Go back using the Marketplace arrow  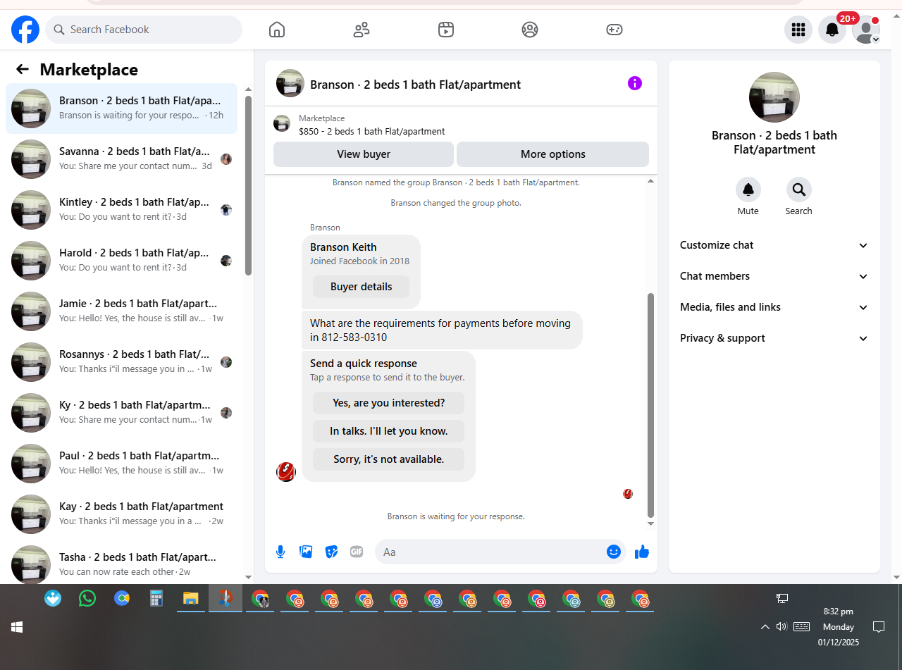pyautogui.click(x=23, y=69)
